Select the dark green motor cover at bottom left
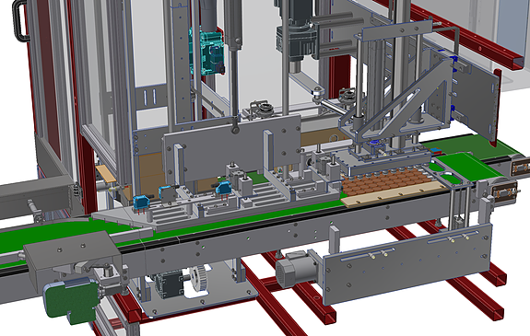The image size is (530, 336). click(x=71, y=301)
